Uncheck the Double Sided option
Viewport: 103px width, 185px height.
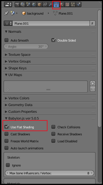53,40
